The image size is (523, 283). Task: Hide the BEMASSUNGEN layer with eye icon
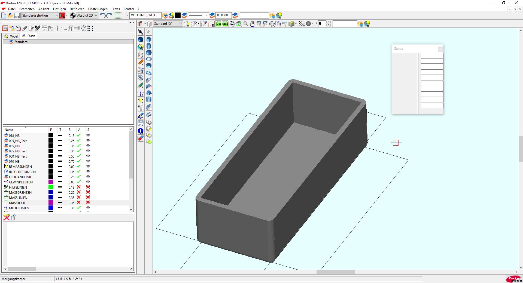[x=88, y=167]
